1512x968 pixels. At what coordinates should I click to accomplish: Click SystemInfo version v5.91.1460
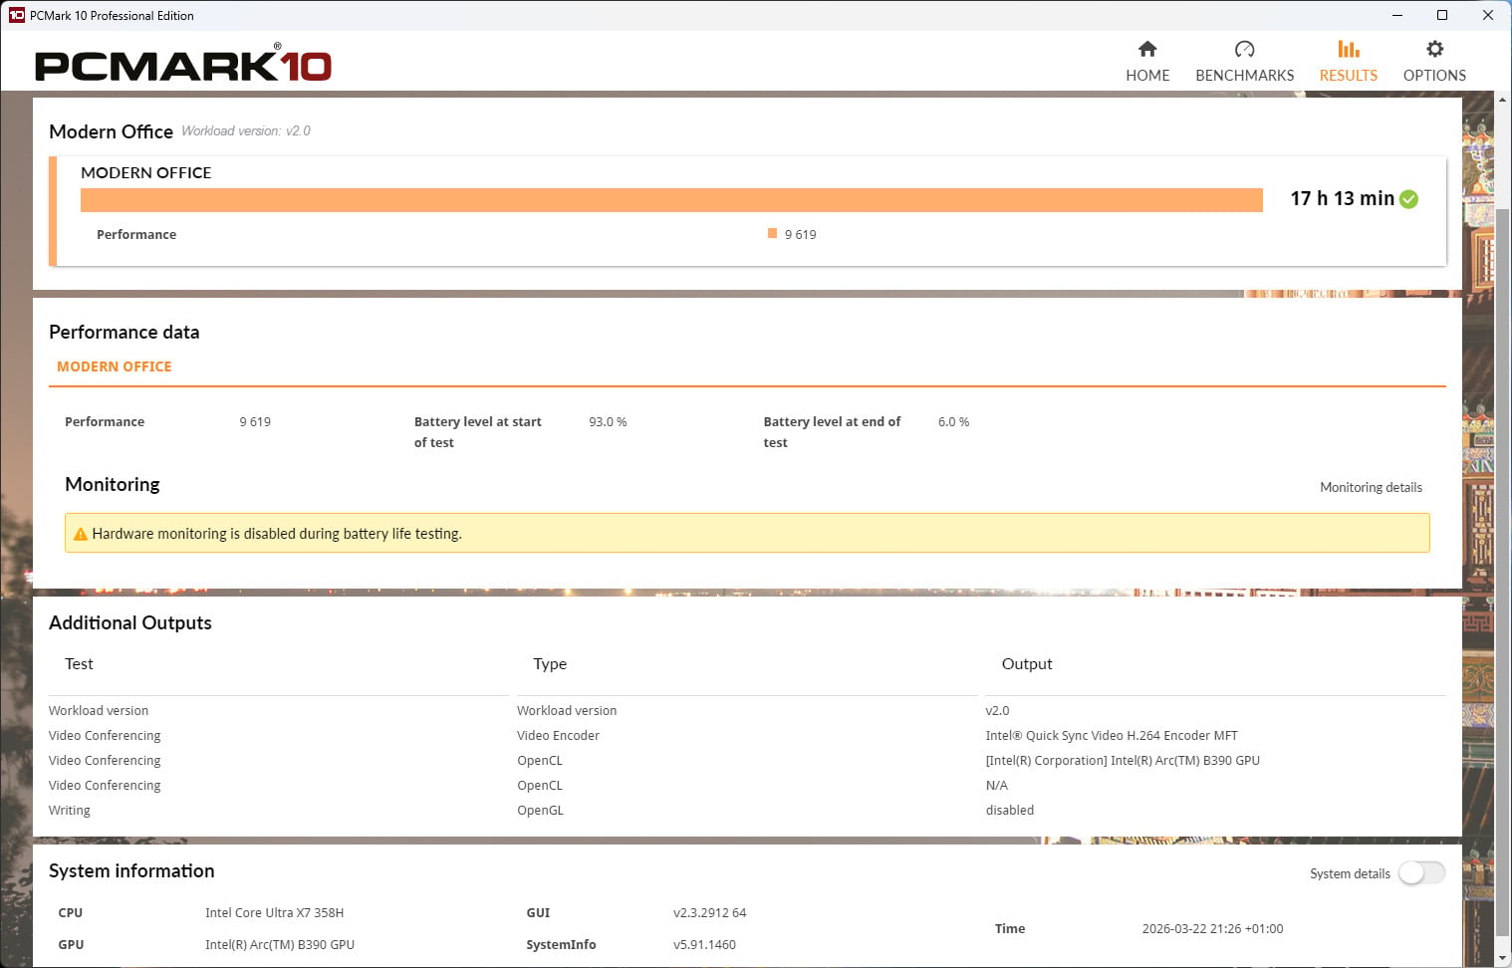tap(704, 945)
